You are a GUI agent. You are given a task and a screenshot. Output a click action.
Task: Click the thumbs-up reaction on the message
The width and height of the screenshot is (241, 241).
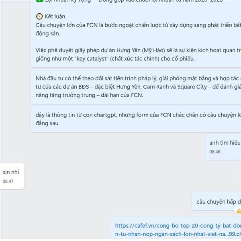[238, 211]
